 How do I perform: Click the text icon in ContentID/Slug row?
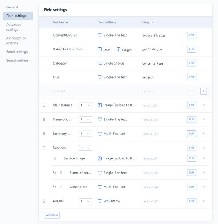[x=100, y=35]
